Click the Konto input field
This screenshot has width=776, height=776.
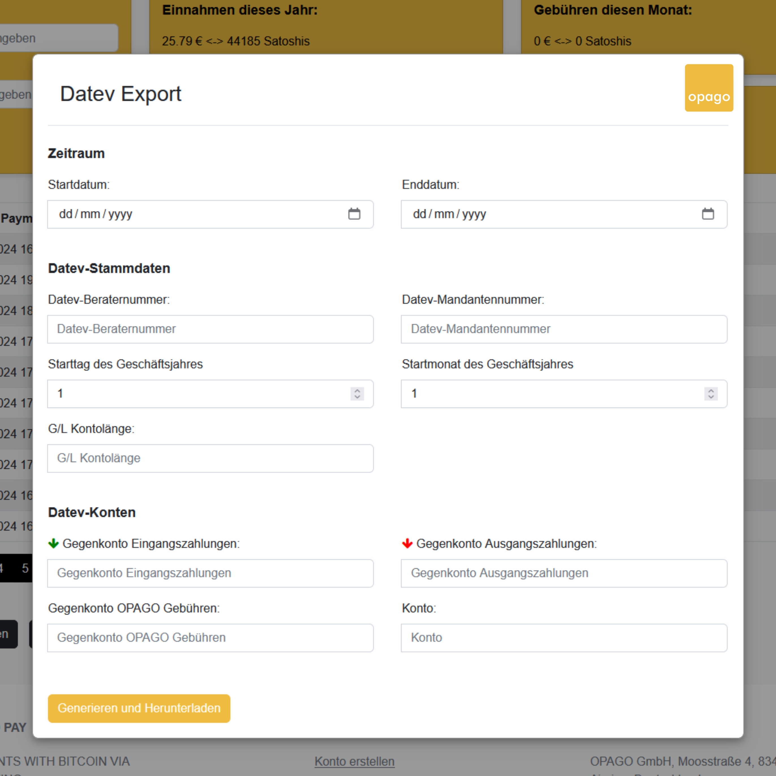[564, 638]
